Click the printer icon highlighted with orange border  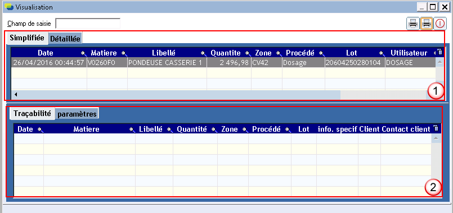tap(427, 24)
